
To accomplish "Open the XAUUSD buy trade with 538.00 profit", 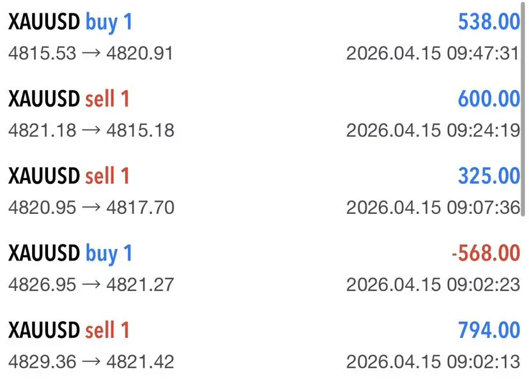I will (x=264, y=38).
